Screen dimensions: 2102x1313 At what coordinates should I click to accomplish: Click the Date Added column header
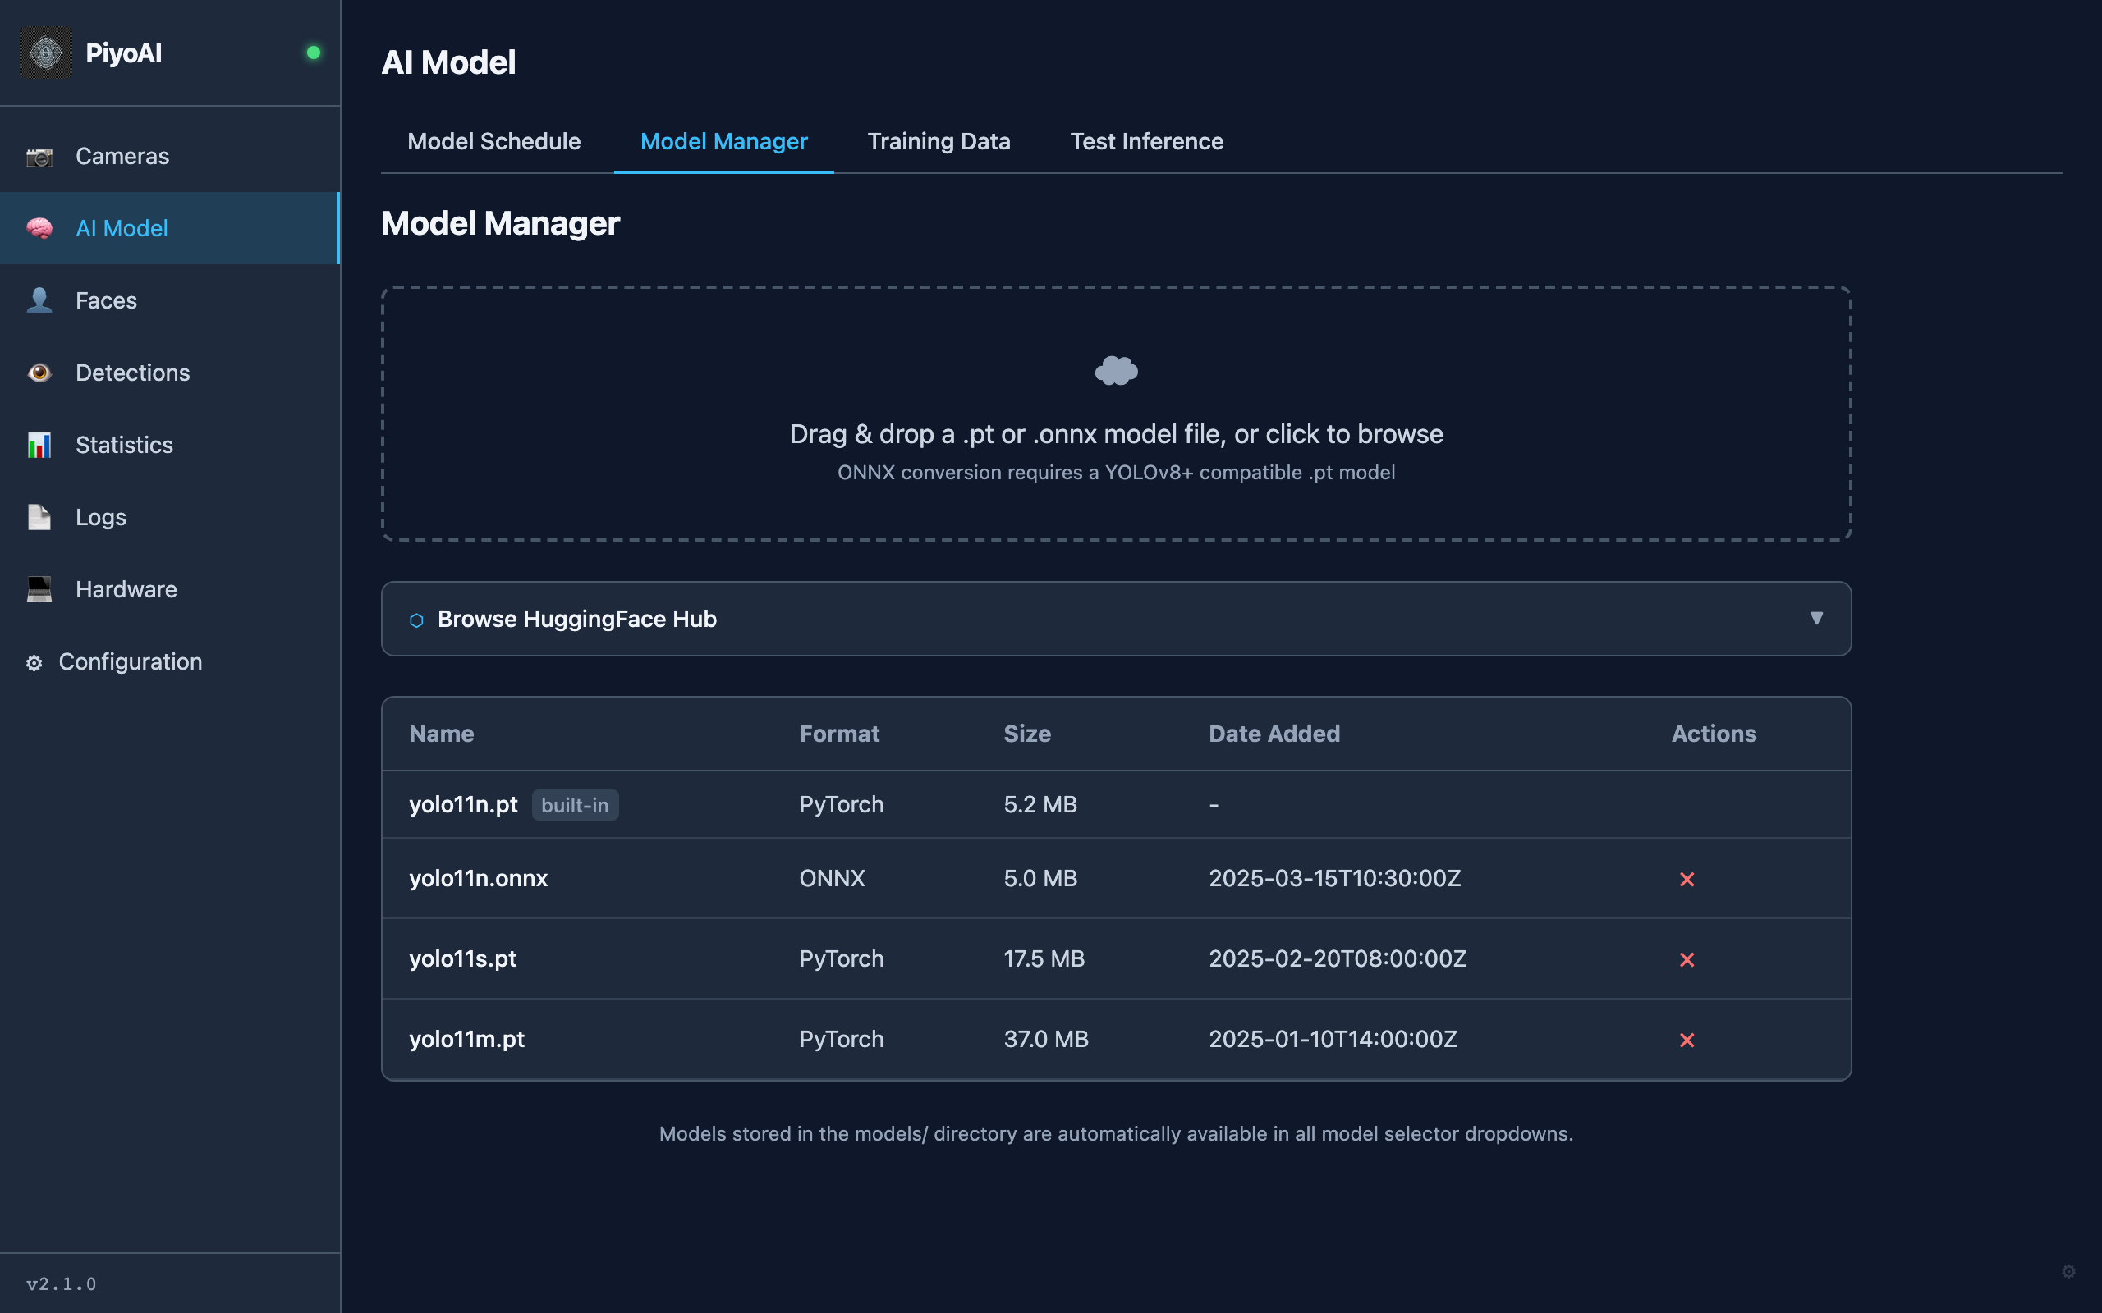(1274, 734)
